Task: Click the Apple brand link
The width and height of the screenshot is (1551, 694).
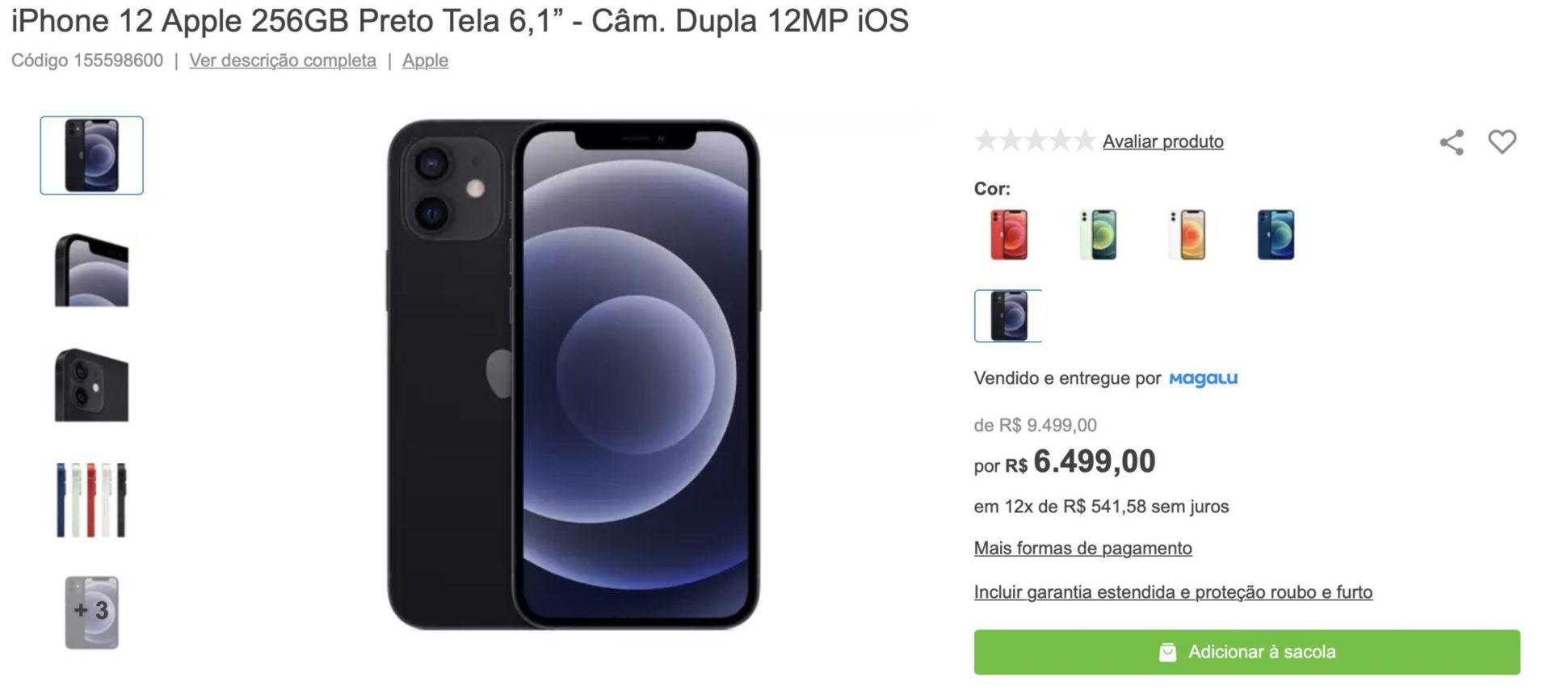Action: (x=425, y=61)
